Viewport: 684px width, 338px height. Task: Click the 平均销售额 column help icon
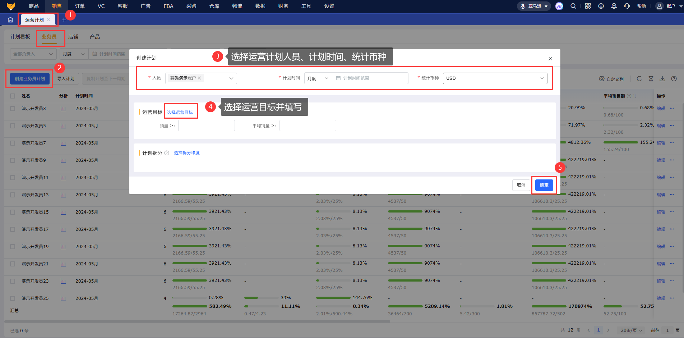629,96
